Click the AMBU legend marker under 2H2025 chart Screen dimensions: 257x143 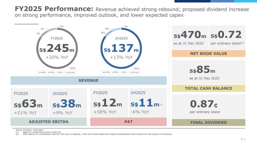pyautogui.click(x=103, y=72)
